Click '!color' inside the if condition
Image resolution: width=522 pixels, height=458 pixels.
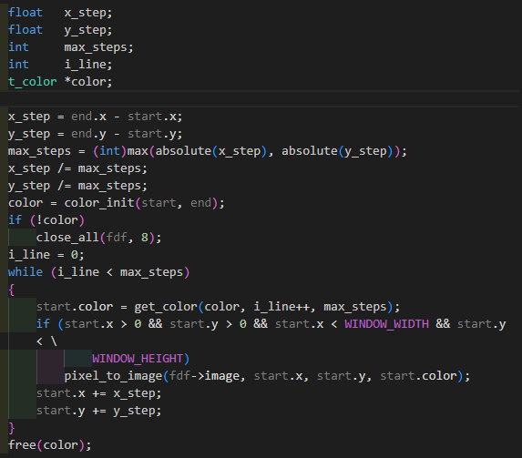coord(56,220)
